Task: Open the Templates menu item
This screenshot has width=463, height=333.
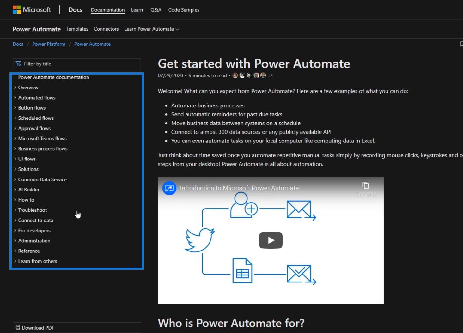Action: pyautogui.click(x=77, y=29)
